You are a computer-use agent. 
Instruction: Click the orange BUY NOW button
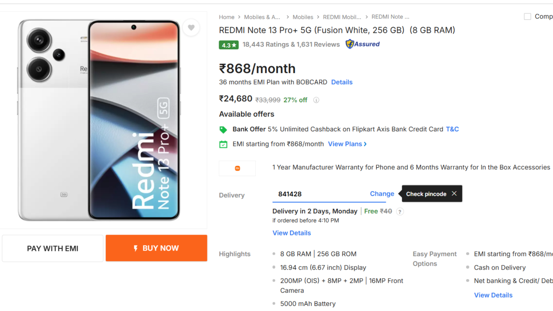click(156, 248)
